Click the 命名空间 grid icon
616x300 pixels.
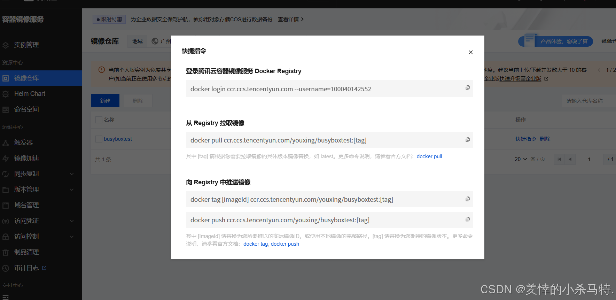point(6,110)
